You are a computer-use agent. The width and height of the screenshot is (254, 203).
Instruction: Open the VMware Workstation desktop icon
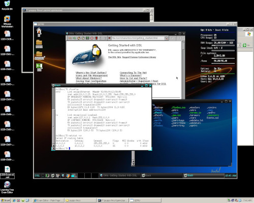[x=7, y=21]
